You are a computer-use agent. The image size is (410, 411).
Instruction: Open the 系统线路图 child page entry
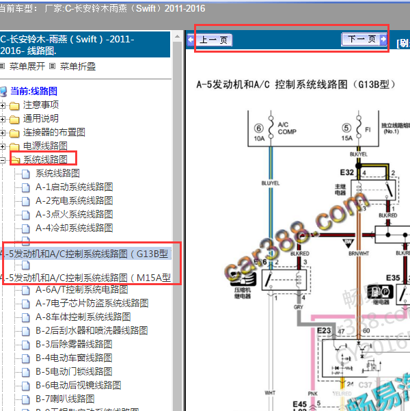(57, 173)
